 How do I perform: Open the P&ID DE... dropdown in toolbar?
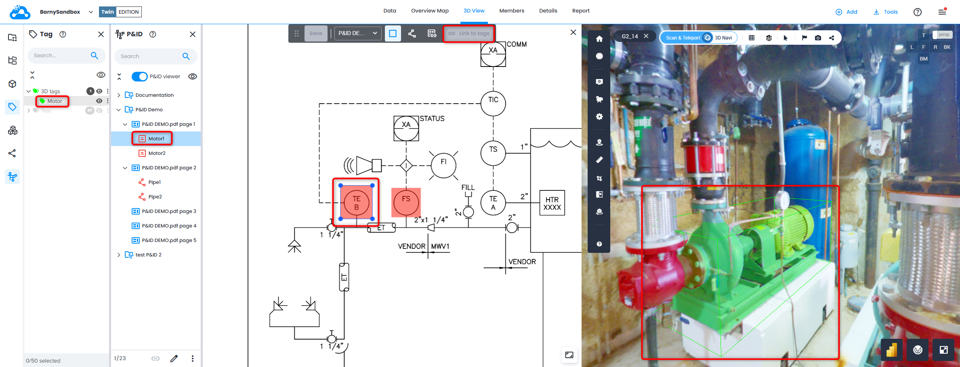tap(358, 33)
